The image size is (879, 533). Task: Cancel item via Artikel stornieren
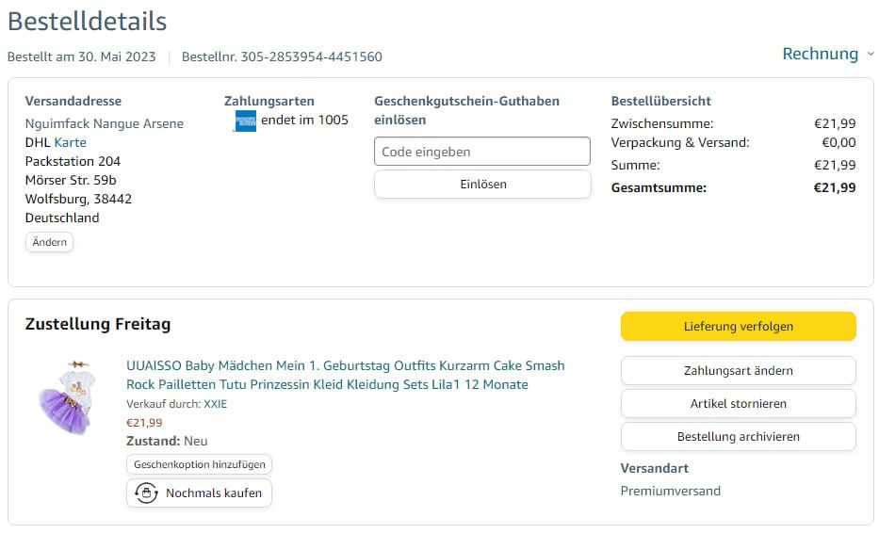pyautogui.click(x=738, y=404)
